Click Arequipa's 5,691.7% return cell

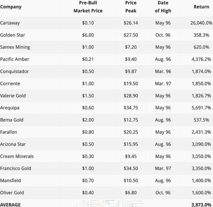(x=201, y=108)
